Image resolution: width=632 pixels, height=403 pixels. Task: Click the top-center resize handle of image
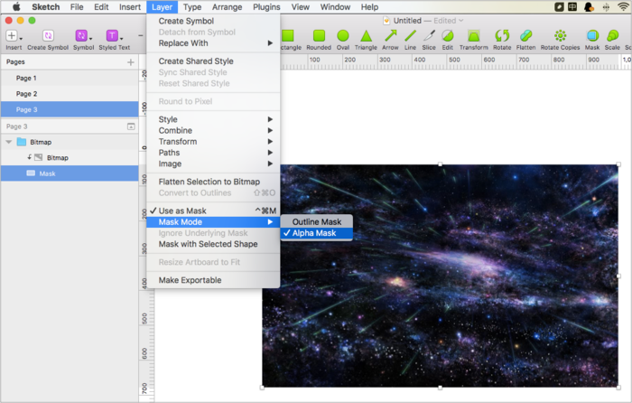click(x=441, y=164)
